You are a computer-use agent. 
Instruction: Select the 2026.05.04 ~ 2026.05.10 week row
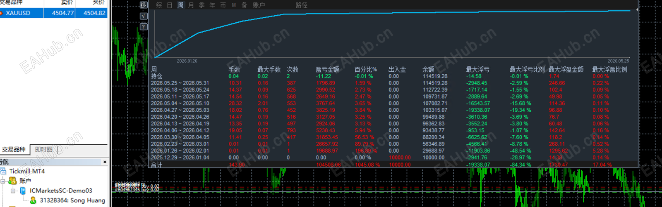tap(393, 103)
